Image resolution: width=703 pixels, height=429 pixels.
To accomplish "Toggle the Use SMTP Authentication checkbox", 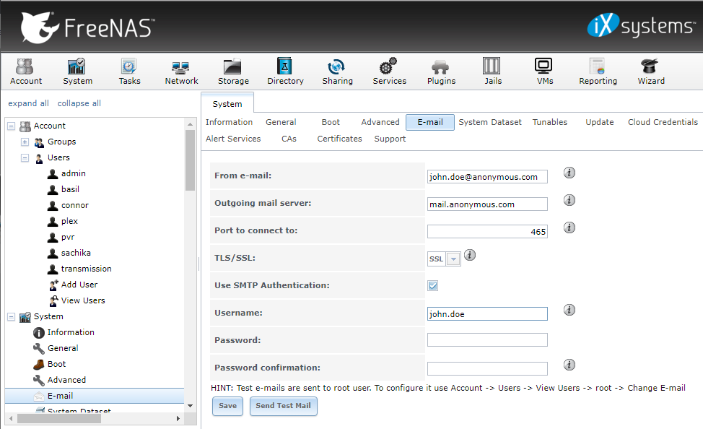I will pyautogui.click(x=432, y=285).
